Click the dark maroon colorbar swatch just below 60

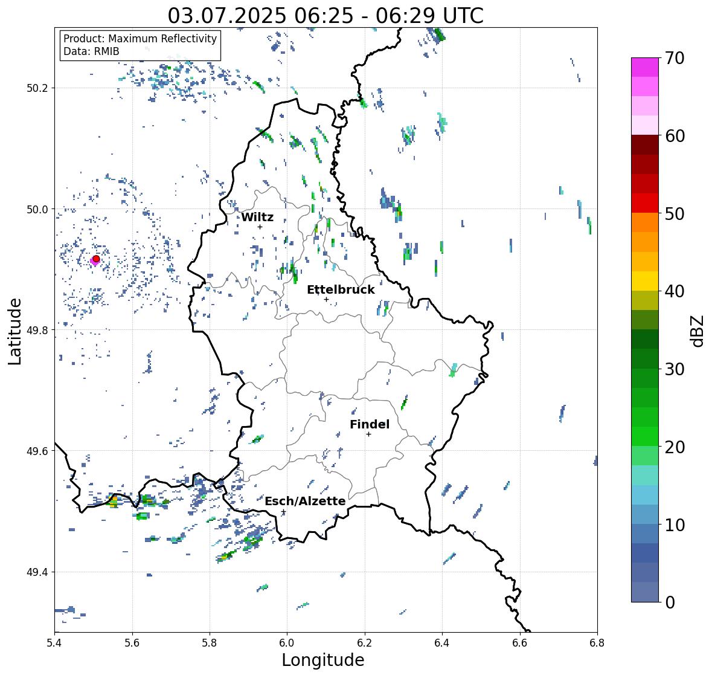click(x=645, y=145)
